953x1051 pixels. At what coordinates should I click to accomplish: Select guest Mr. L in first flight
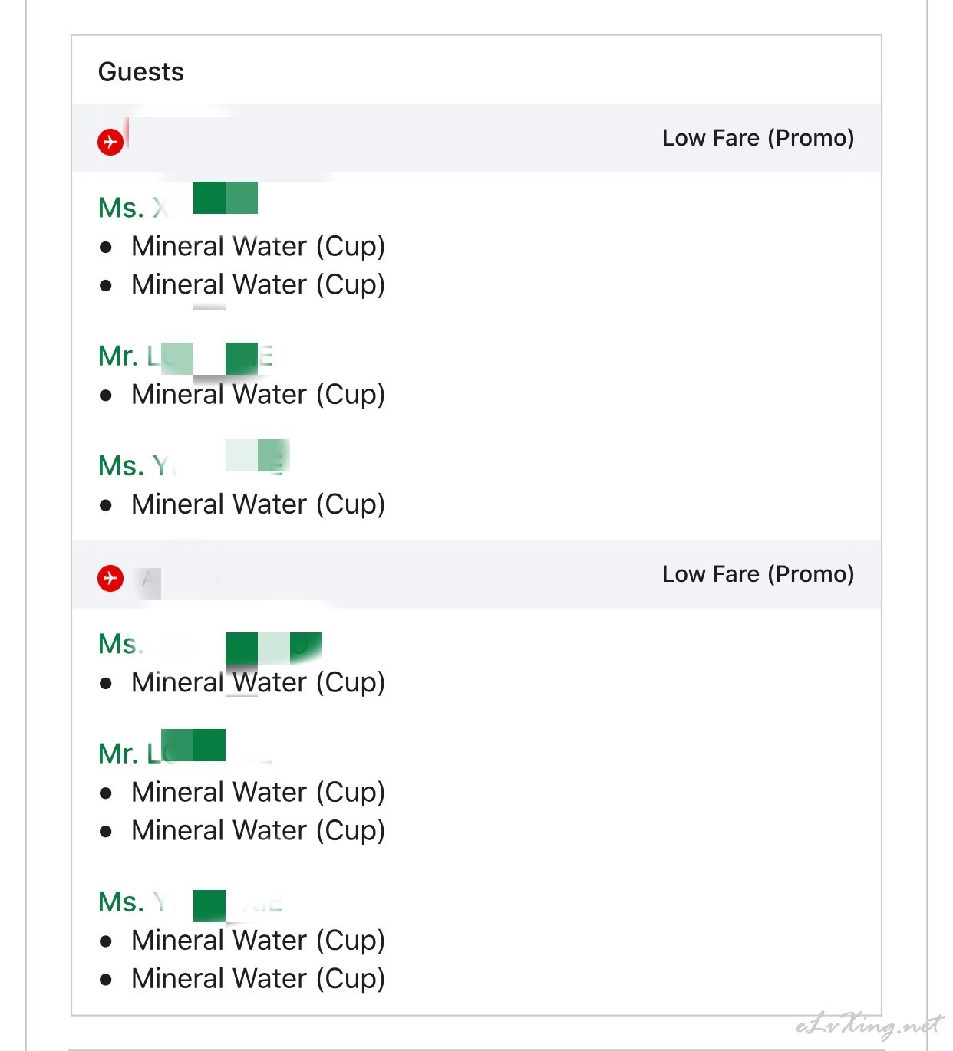pyautogui.click(x=186, y=356)
